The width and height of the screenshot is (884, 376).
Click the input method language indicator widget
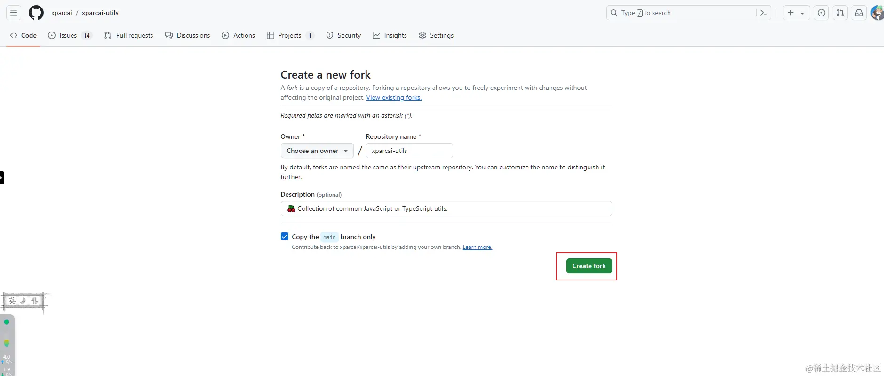[24, 301]
